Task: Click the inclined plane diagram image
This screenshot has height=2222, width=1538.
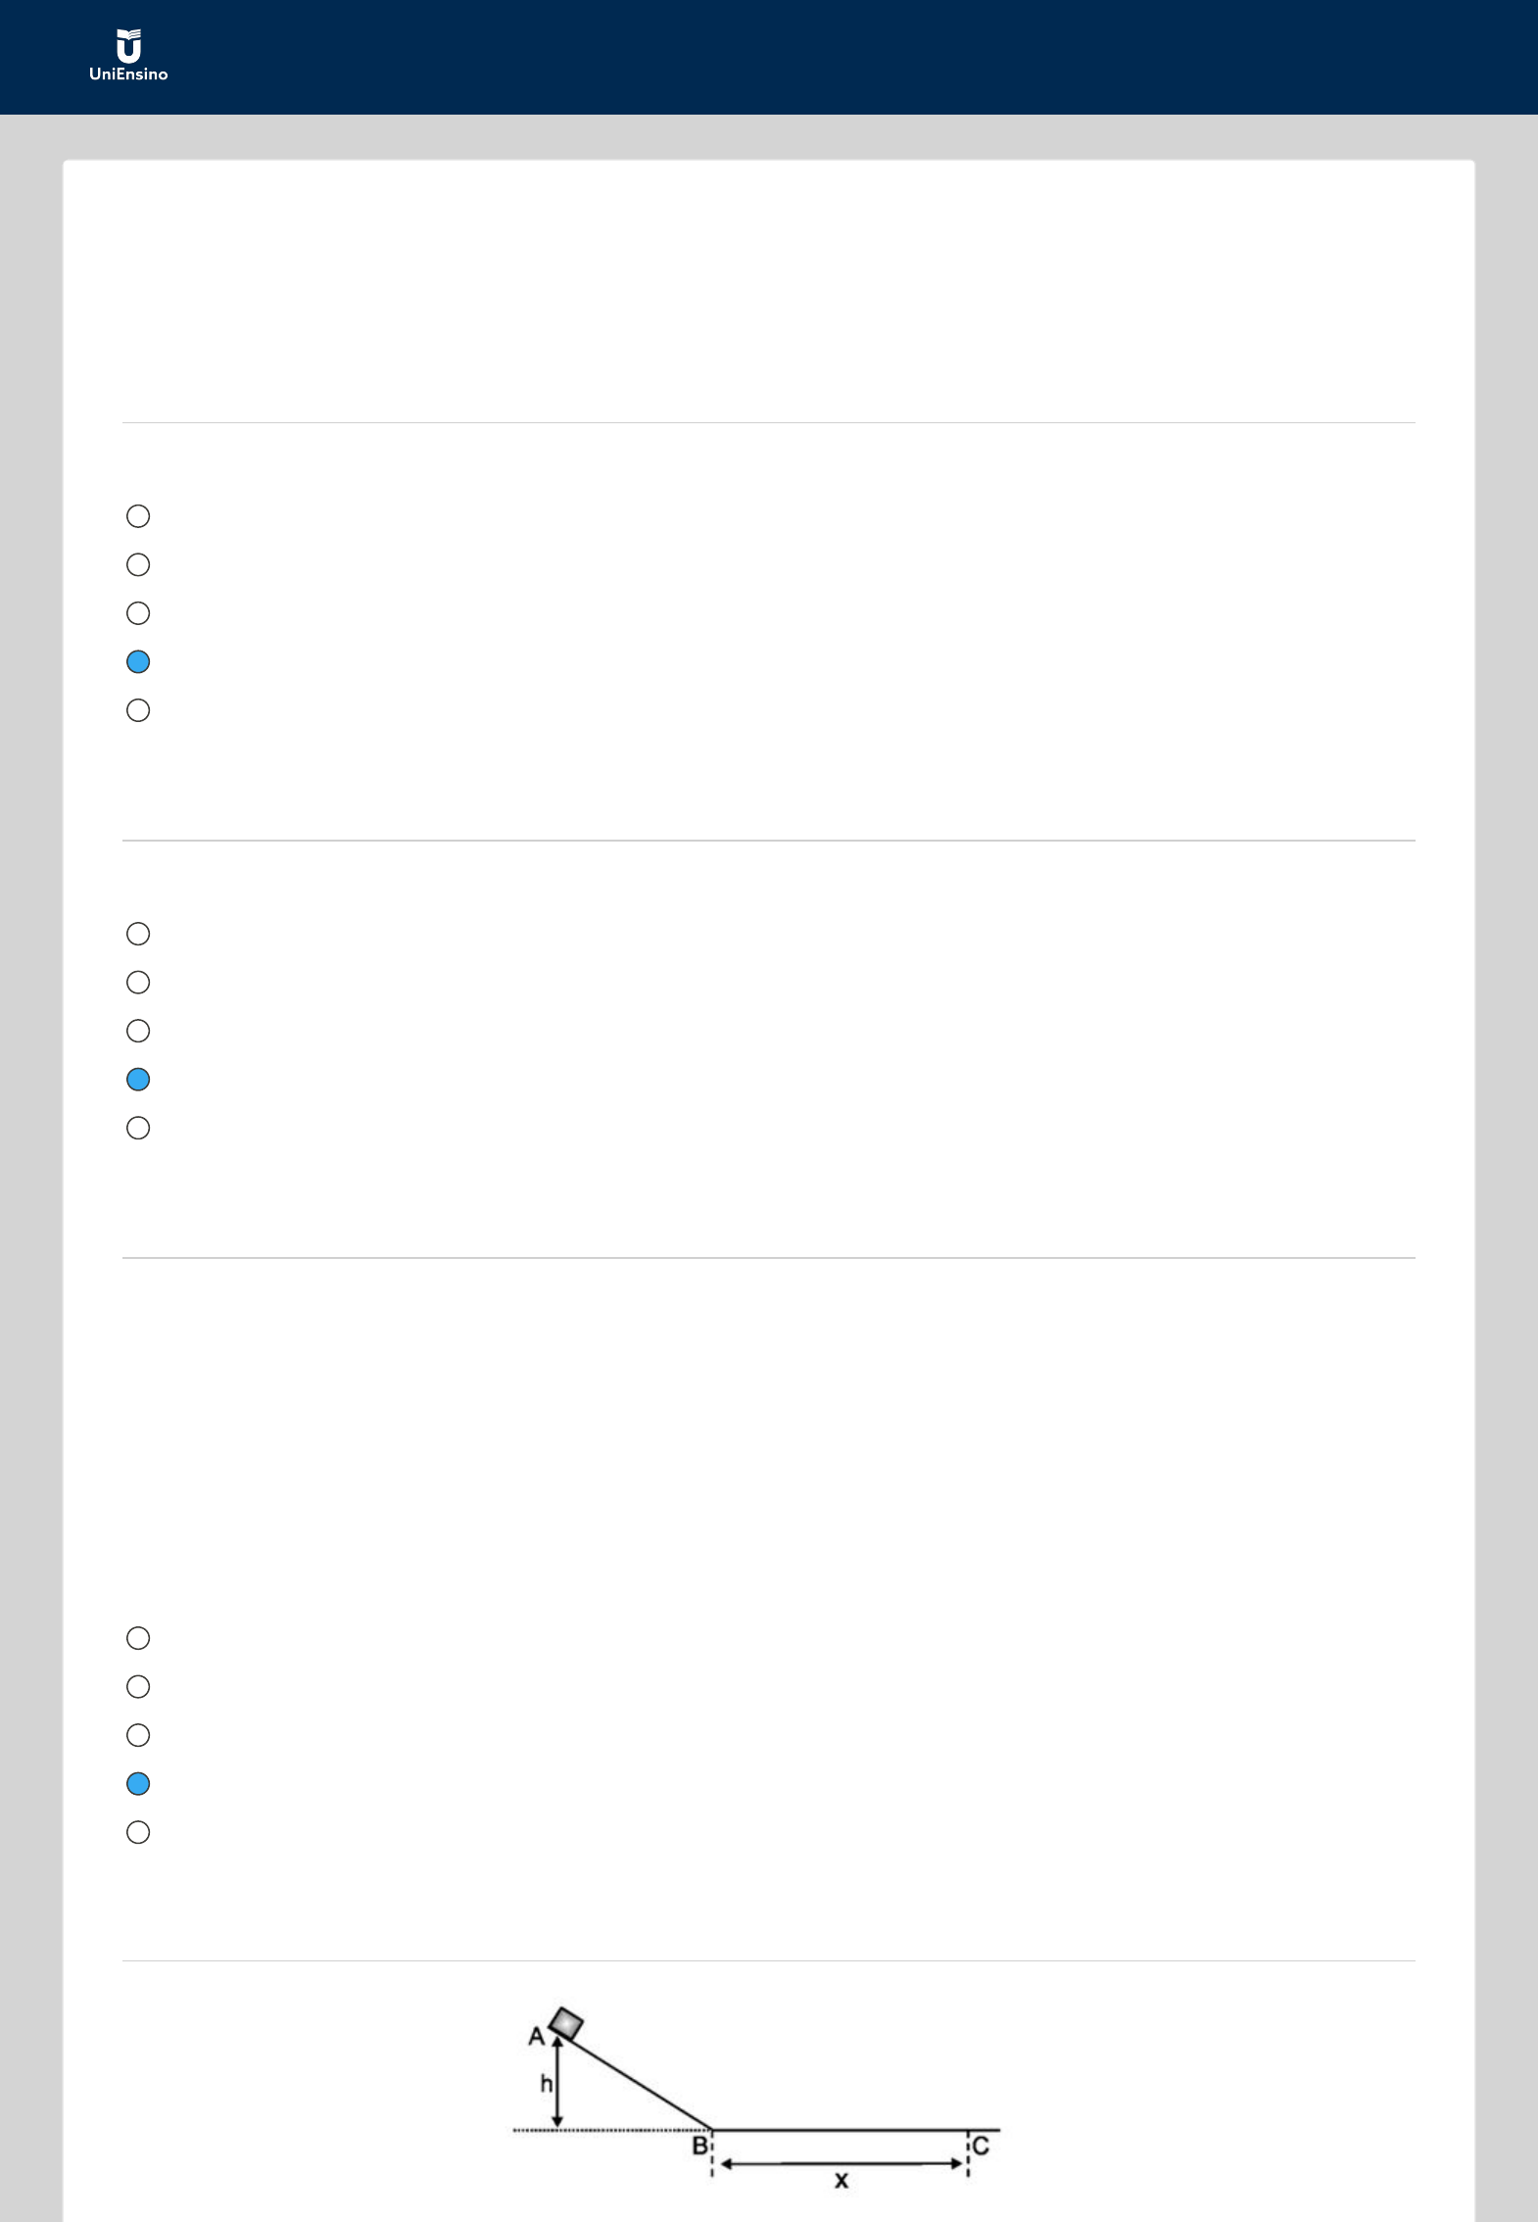Action: pos(757,2098)
